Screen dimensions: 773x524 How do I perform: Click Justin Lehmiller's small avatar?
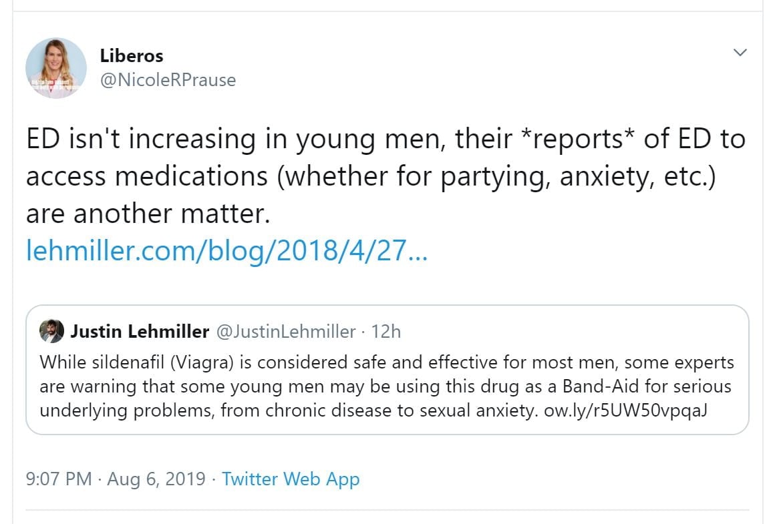(51, 331)
